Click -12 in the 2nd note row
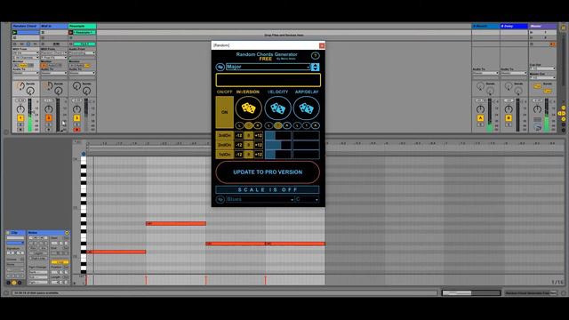The image size is (569, 320). click(x=239, y=145)
